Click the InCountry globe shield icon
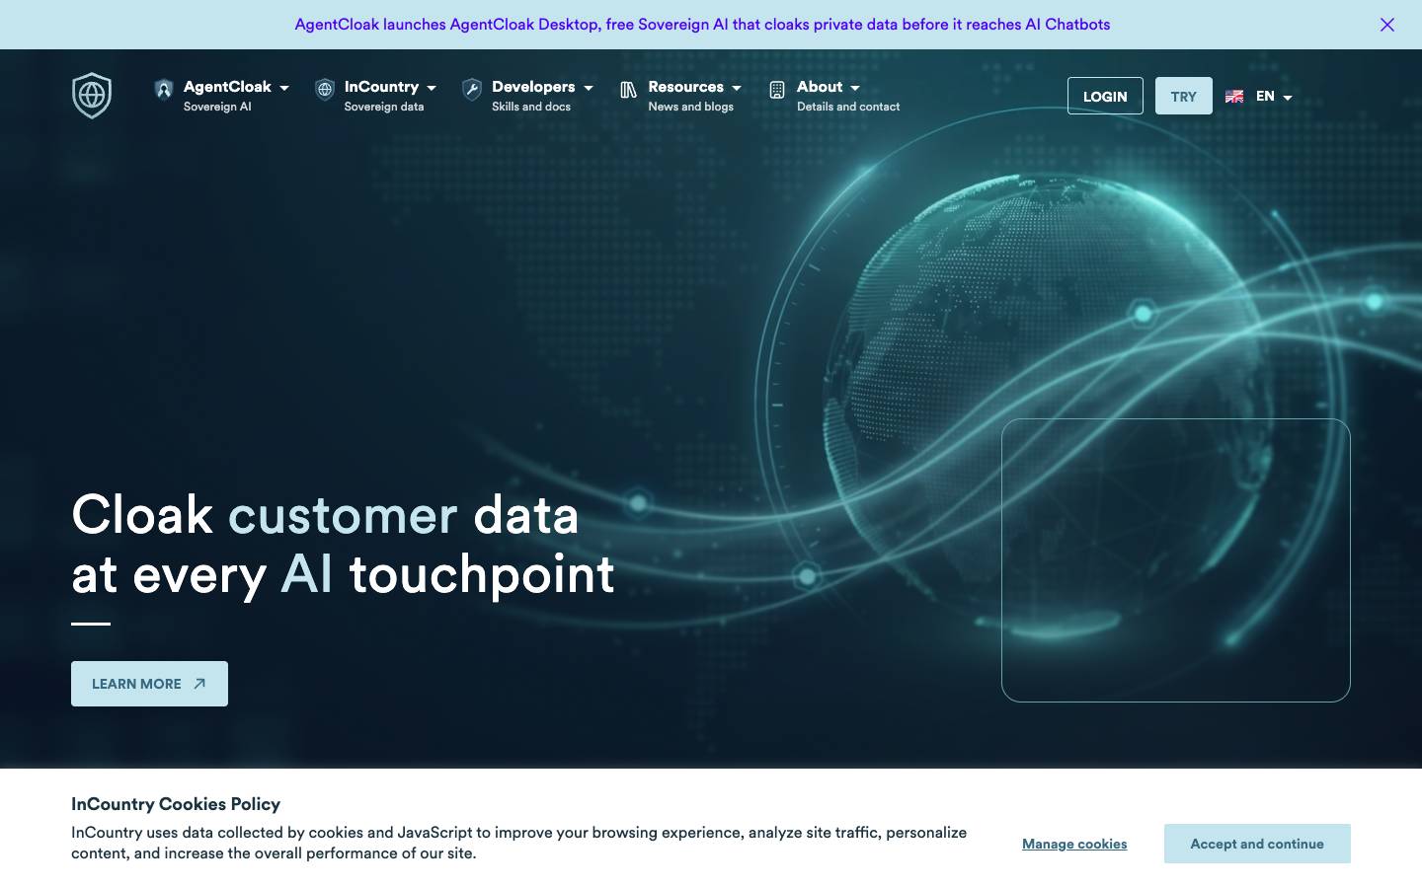This screenshot has width=1422, height=888. click(325, 90)
